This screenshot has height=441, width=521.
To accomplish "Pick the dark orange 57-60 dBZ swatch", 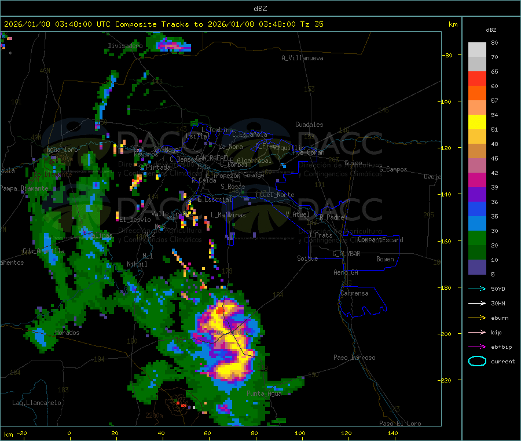I will (x=477, y=93).
